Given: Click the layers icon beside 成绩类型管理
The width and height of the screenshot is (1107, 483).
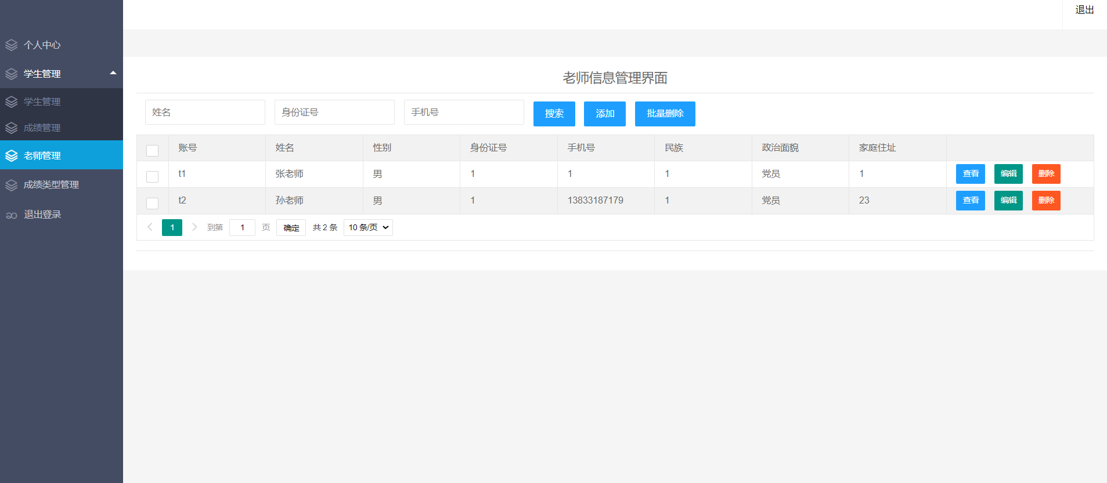Looking at the screenshot, I should point(12,184).
